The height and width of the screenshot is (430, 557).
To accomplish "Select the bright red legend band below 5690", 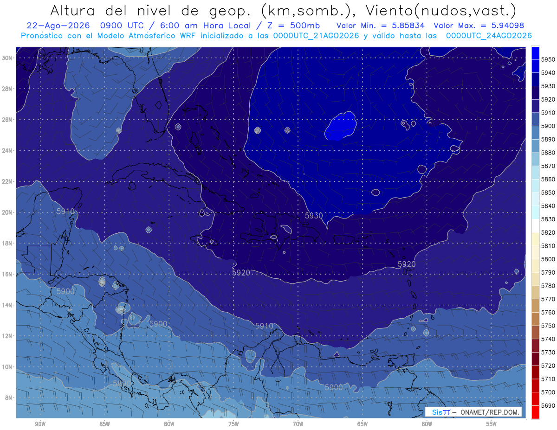I will tap(535, 412).
